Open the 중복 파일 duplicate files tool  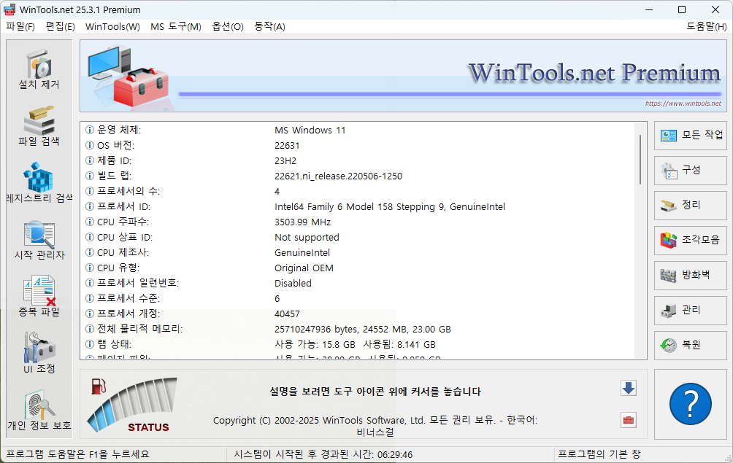(x=39, y=297)
